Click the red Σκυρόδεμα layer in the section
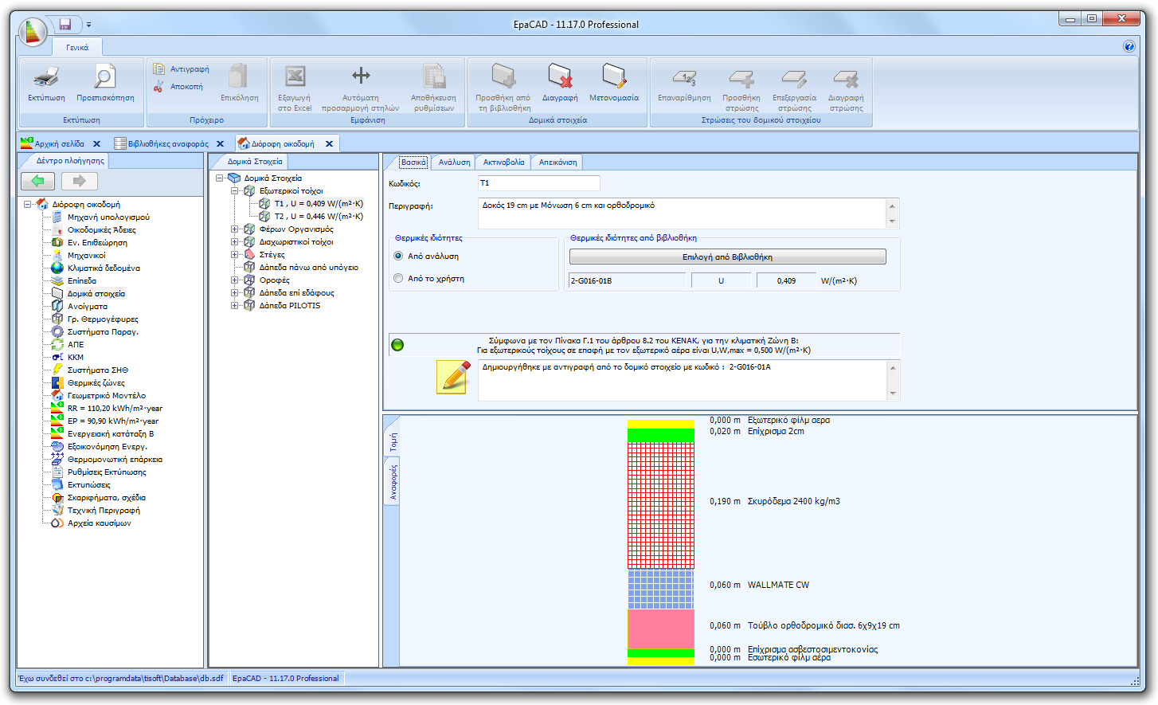1158x705 pixels. point(660,502)
